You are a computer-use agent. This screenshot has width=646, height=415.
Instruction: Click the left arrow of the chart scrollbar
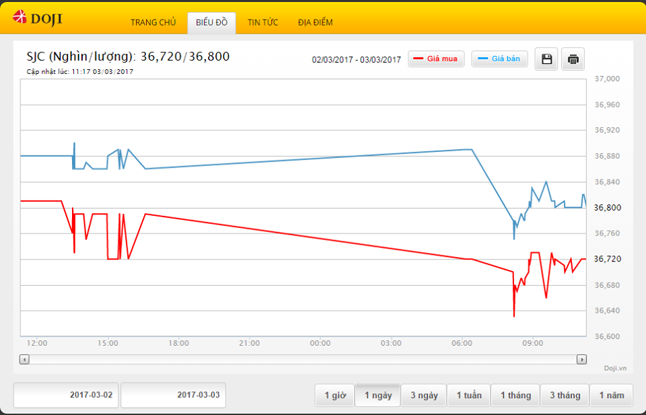click(x=24, y=359)
